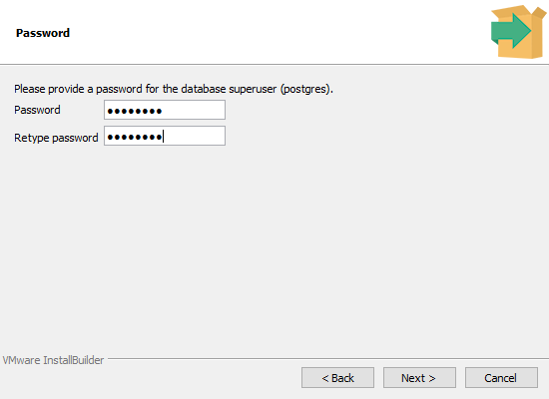The width and height of the screenshot is (549, 399).
Task: Click the bold Password page heading
Action: (43, 33)
